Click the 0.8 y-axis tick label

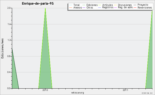pos(9,56)
